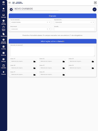Toggle the hamburger menu
98x131 pixels.
click(x=9, y=3)
